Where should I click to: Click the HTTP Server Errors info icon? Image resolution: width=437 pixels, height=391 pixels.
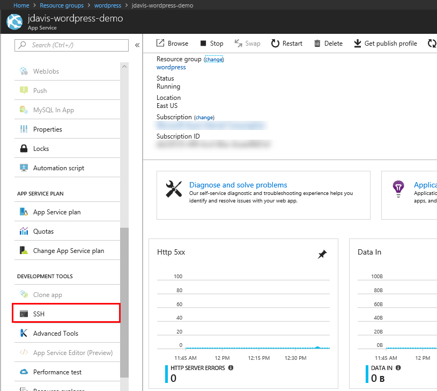point(231,367)
